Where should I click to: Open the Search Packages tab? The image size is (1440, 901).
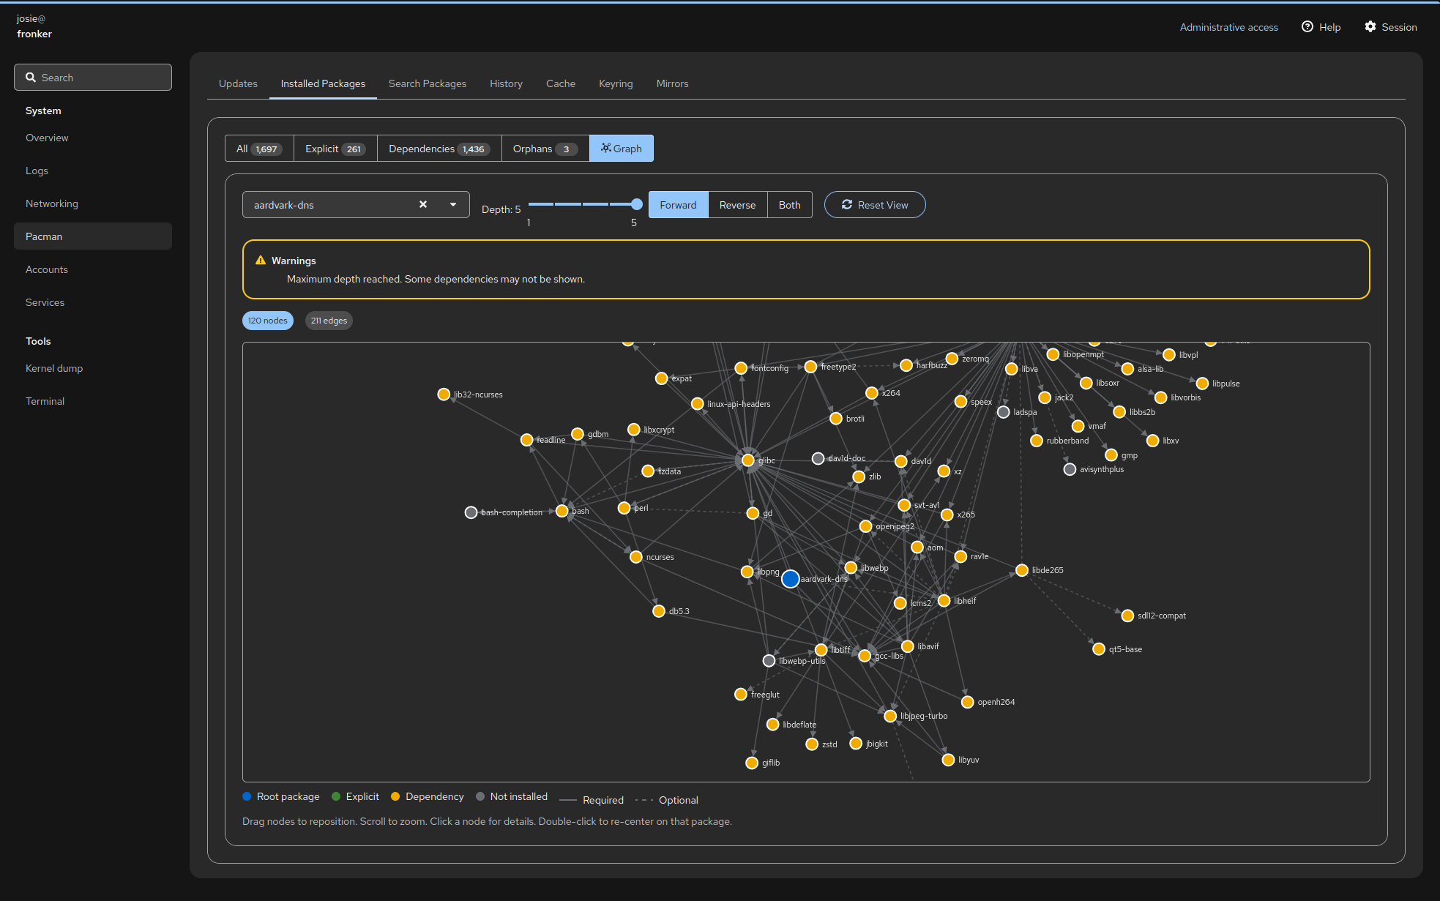coord(428,83)
